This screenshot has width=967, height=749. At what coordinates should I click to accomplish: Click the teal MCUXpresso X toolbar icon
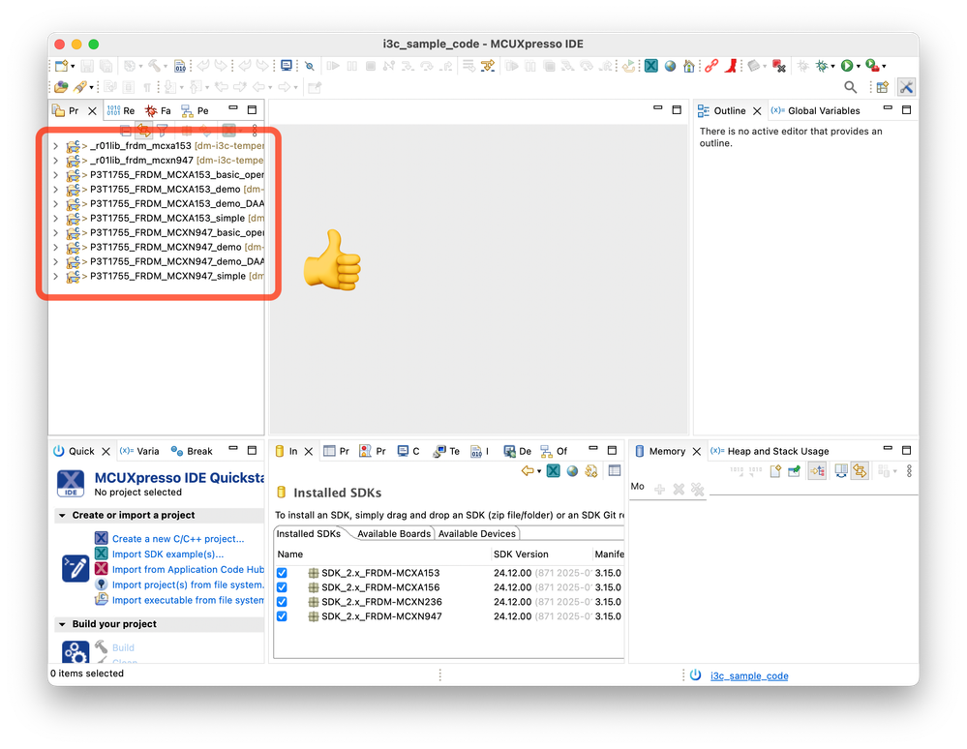click(651, 66)
